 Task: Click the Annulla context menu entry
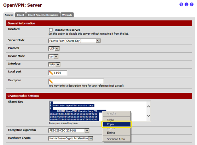[x=117, y=114]
